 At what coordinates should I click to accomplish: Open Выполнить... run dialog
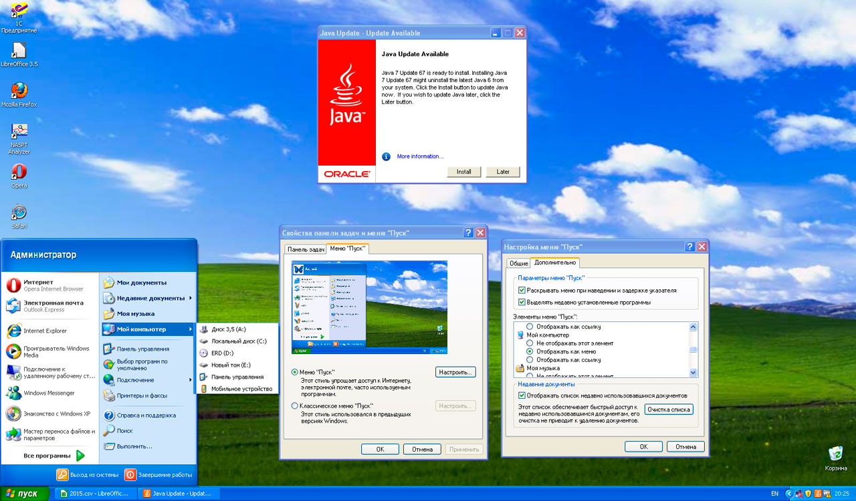click(147, 446)
